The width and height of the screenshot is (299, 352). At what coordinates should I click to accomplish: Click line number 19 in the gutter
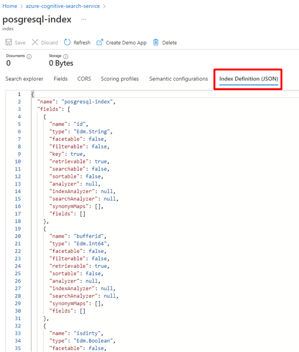click(x=18, y=229)
